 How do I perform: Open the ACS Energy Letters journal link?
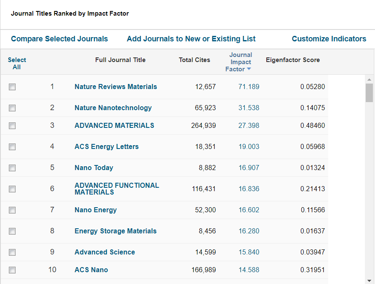pyautogui.click(x=107, y=146)
